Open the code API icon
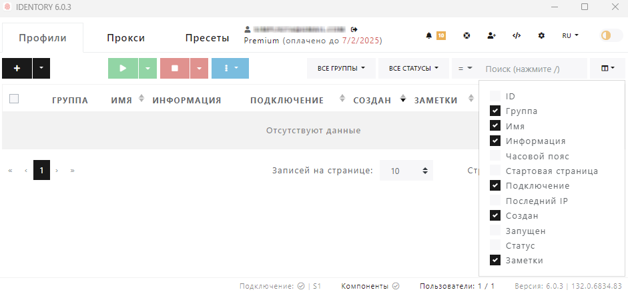 click(517, 35)
